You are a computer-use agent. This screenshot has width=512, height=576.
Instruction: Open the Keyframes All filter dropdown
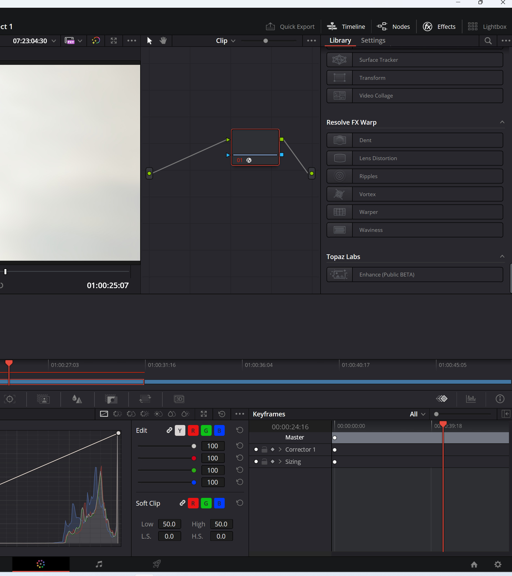[418, 414]
